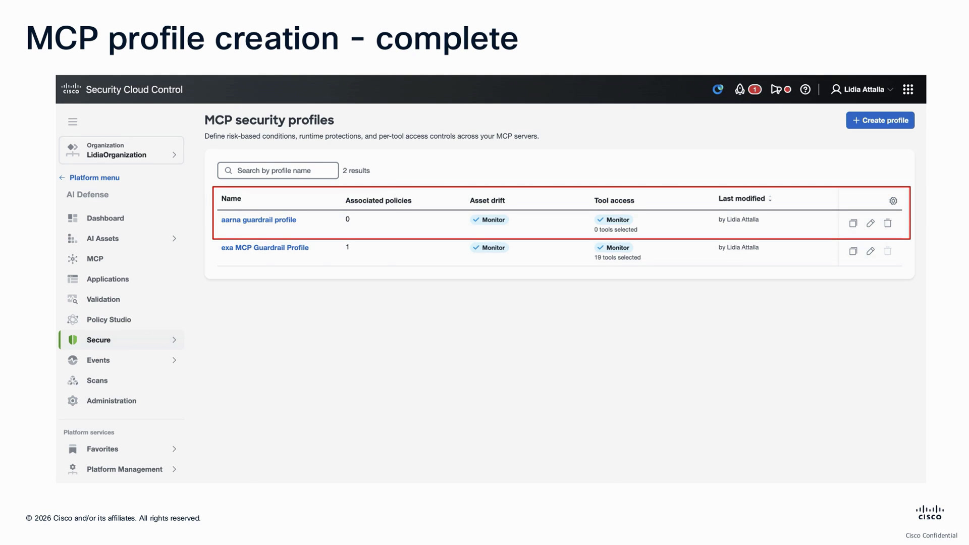Expand Platform Management submenu
Screen dimensions: 969x545
(x=174, y=469)
